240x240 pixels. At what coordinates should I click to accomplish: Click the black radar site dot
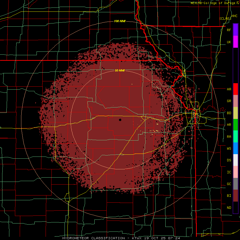(120, 120)
